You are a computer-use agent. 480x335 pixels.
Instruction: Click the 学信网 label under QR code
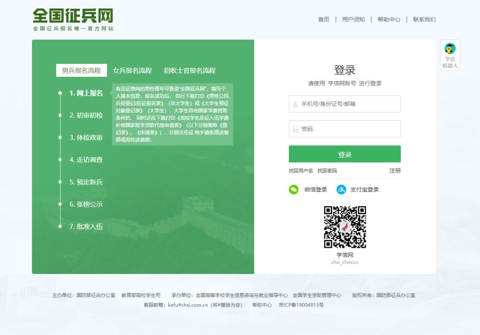pos(345,255)
